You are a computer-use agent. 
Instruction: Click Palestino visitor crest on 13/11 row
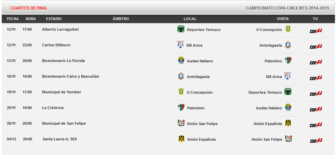tap(288, 60)
